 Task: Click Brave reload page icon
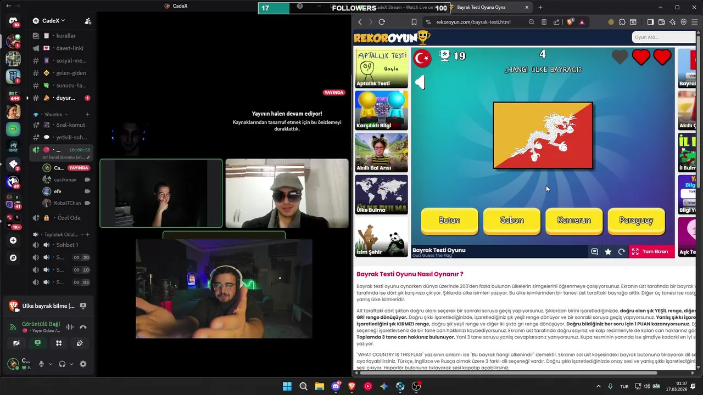coord(382,22)
